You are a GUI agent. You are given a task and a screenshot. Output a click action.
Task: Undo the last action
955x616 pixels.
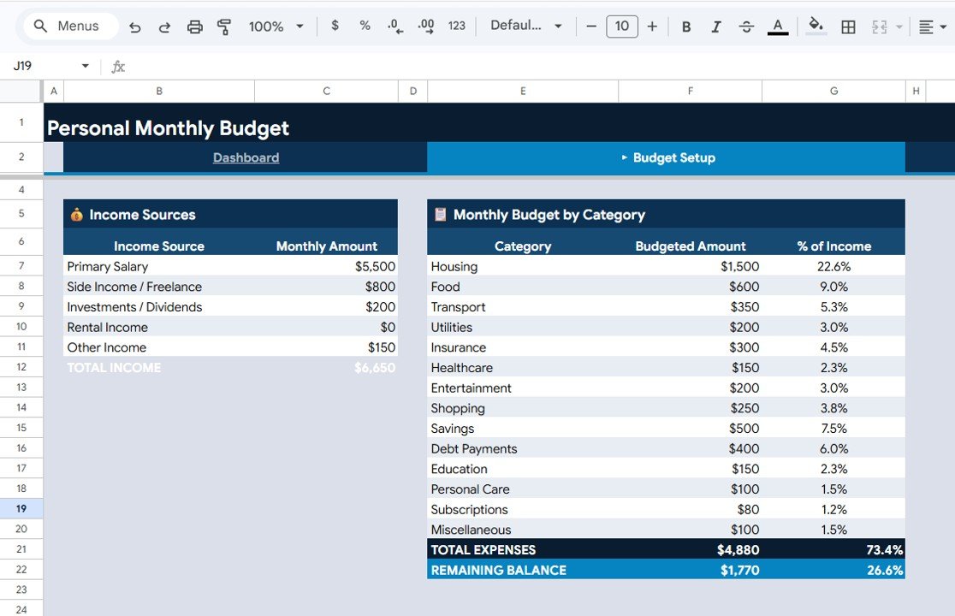(x=134, y=26)
